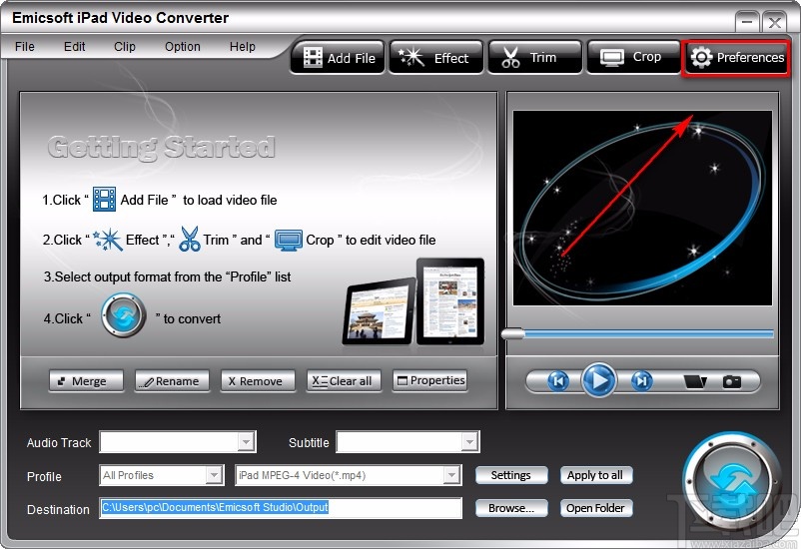The width and height of the screenshot is (801, 549).
Task: Expand the All Profiles category dropdown
Action: click(x=214, y=475)
